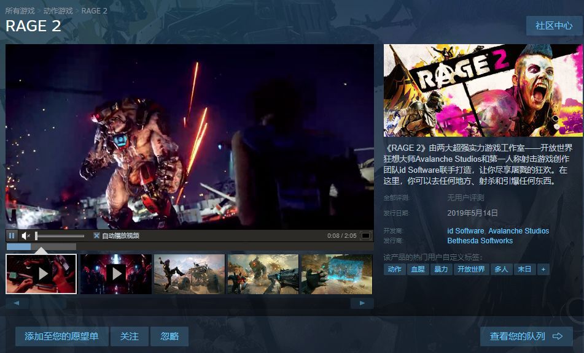Click the plus button to add tags
Viewport: 584px width, 353px height.
[x=543, y=269]
